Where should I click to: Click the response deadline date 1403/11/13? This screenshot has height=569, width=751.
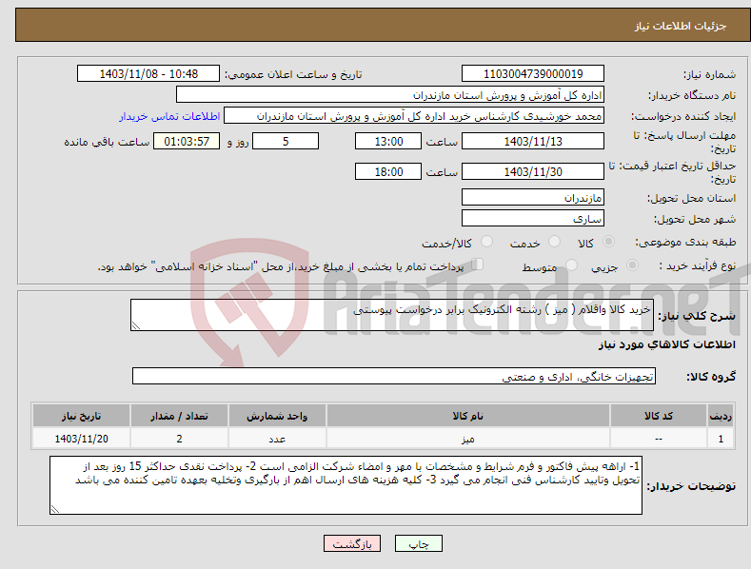(533, 141)
